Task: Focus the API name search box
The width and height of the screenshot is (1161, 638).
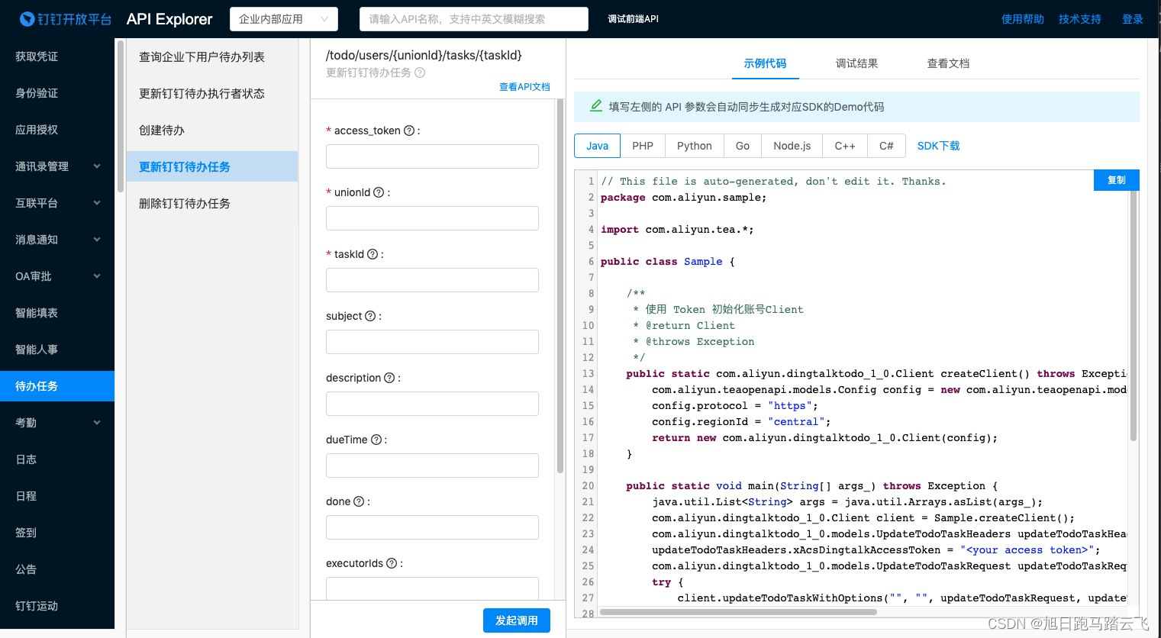Action: (x=474, y=19)
